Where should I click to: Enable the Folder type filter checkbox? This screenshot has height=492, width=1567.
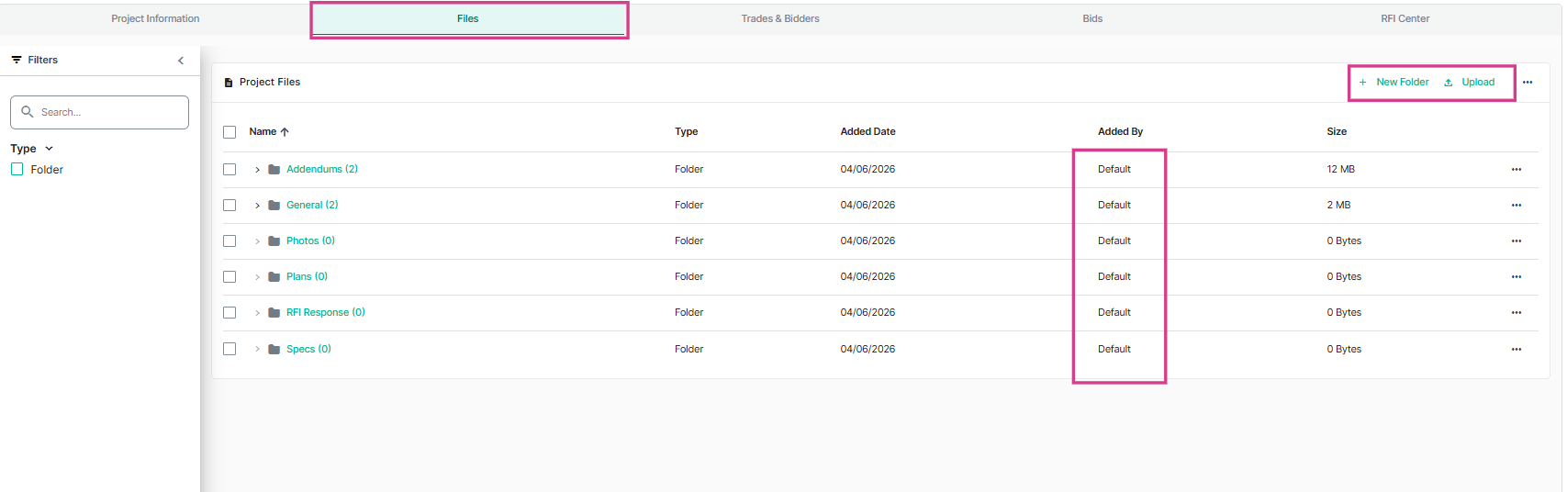tap(17, 169)
